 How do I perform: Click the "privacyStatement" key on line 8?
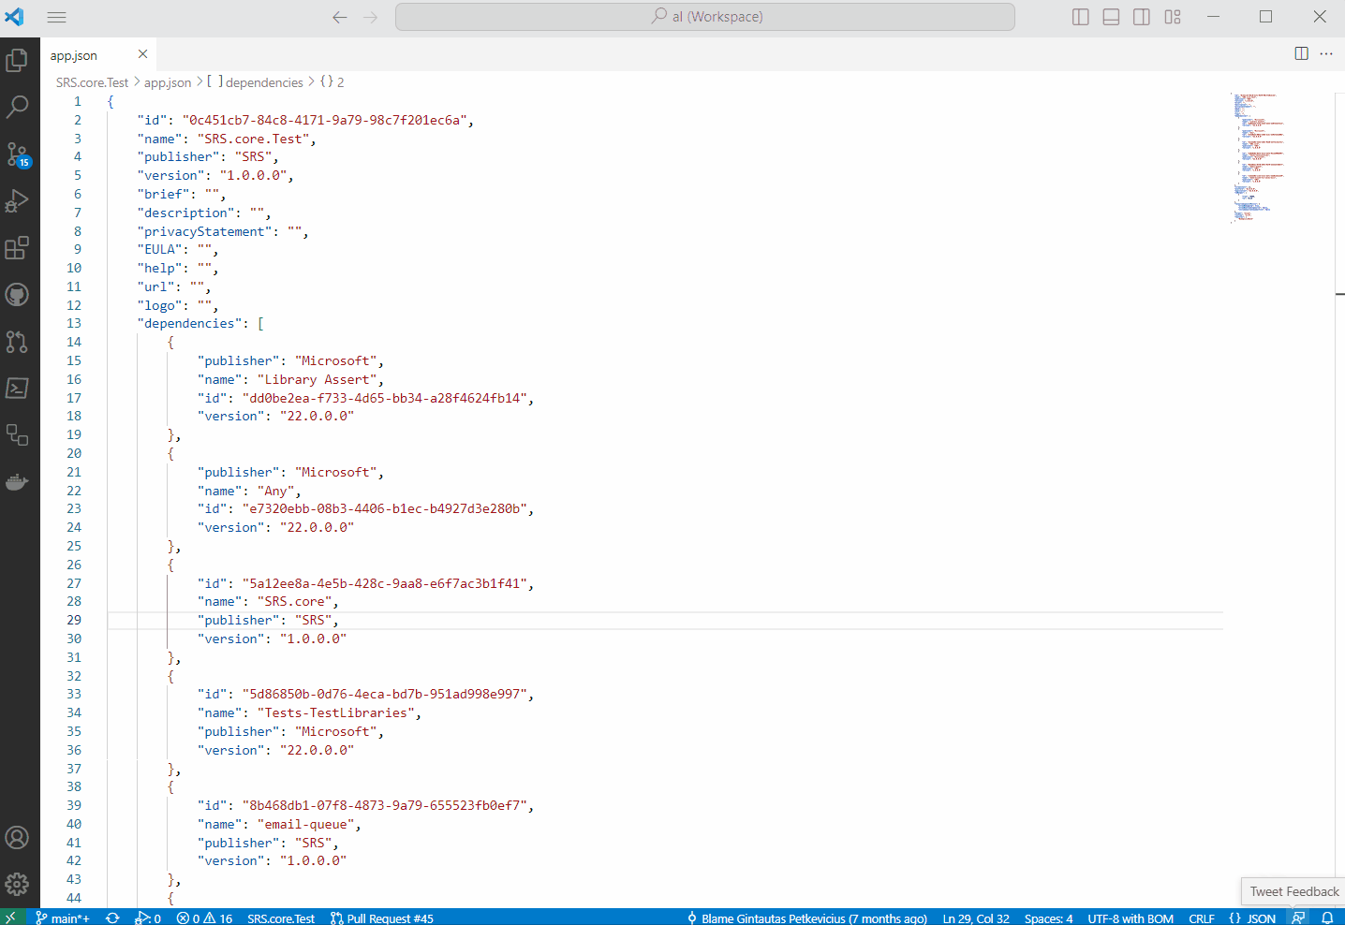coord(204,231)
